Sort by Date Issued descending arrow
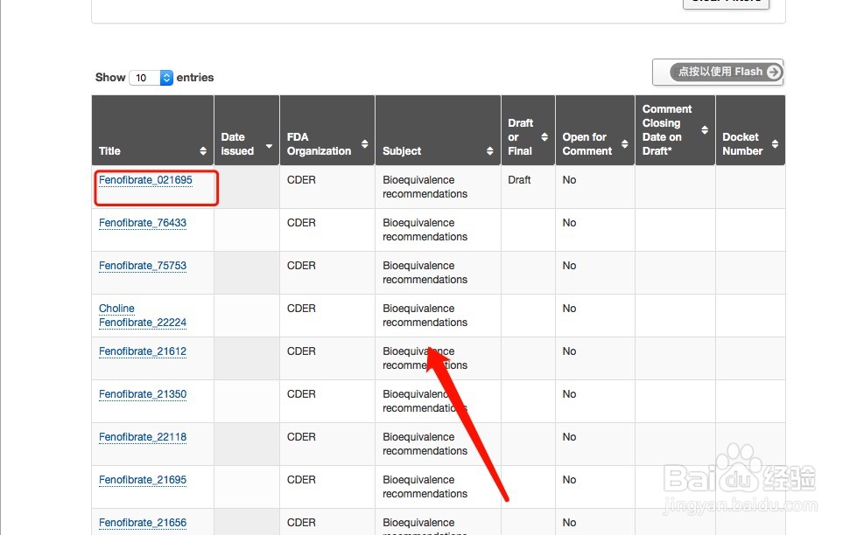The width and height of the screenshot is (864, 535). pyautogui.click(x=269, y=146)
